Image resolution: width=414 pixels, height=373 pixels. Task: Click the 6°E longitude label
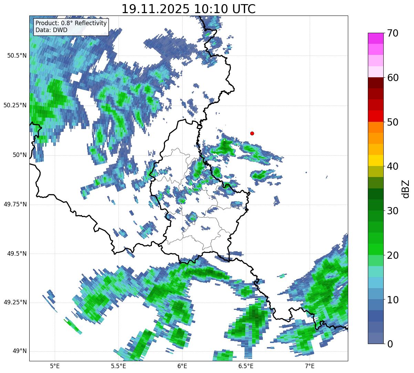(x=182, y=366)
